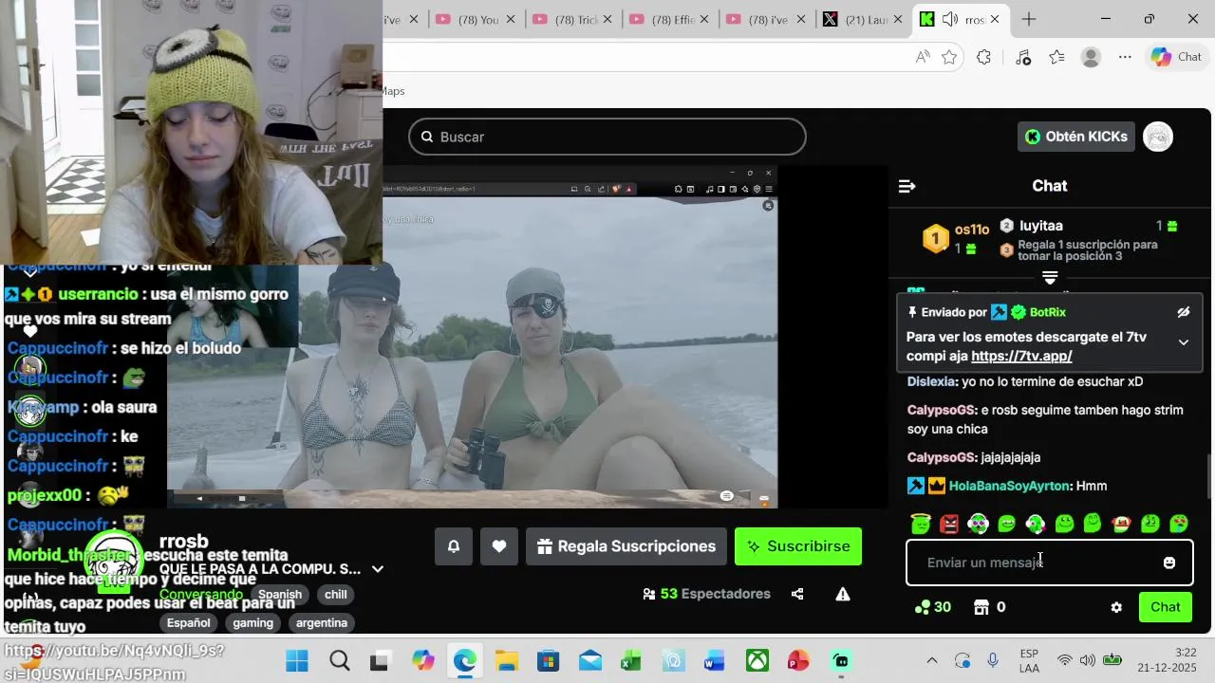Click username HolaBanaSoyAyrton in chat
The width and height of the screenshot is (1215, 683).
click(x=1010, y=486)
